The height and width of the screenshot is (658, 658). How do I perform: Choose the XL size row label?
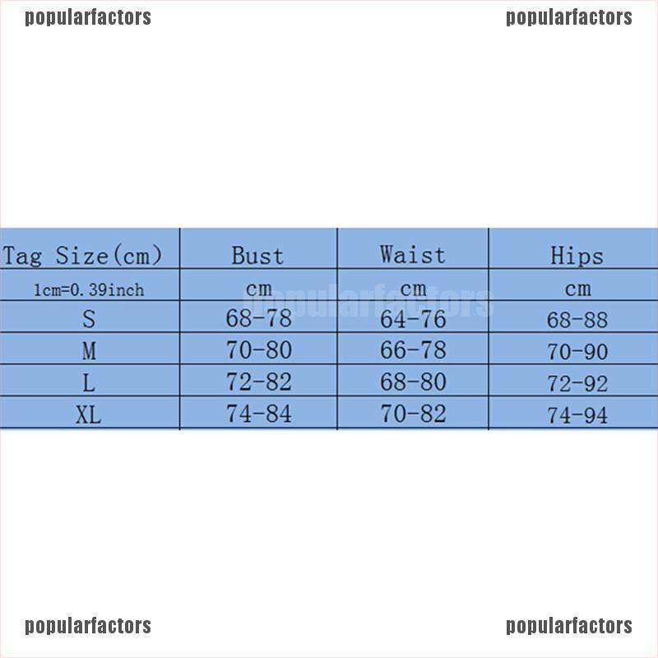(89, 414)
